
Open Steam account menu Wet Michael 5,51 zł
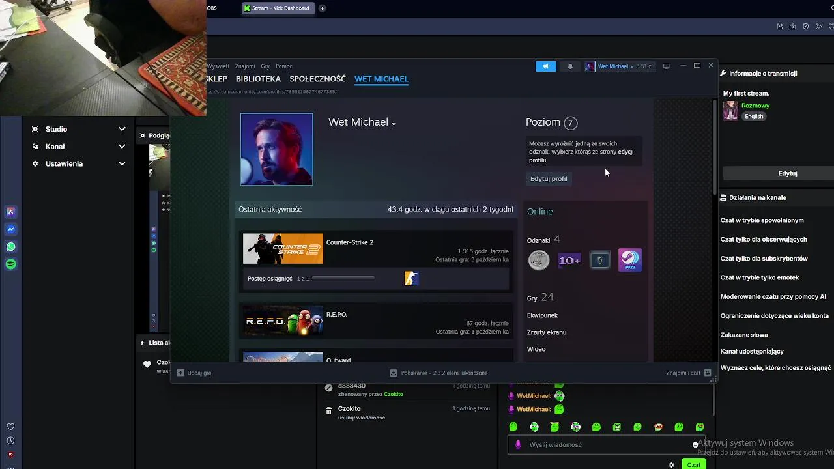pyautogui.click(x=619, y=66)
